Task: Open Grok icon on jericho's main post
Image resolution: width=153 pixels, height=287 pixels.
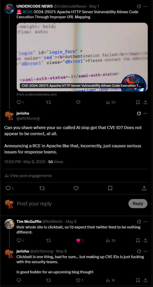Action: [139, 113]
